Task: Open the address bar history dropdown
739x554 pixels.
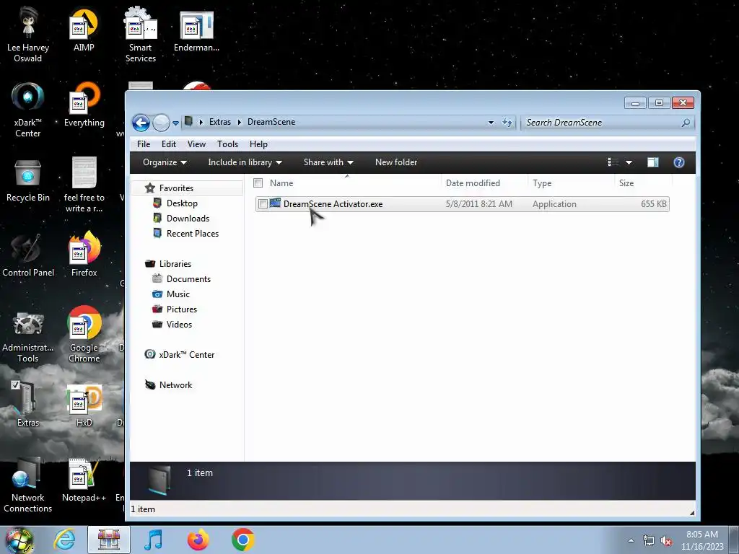Action: pos(491,123)
